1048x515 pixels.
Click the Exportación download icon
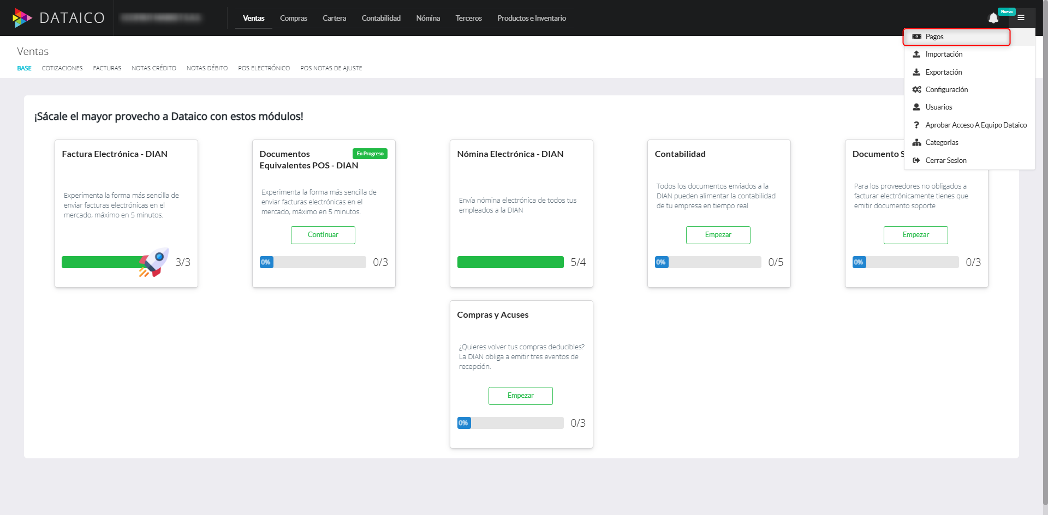(x=916, y=71)
